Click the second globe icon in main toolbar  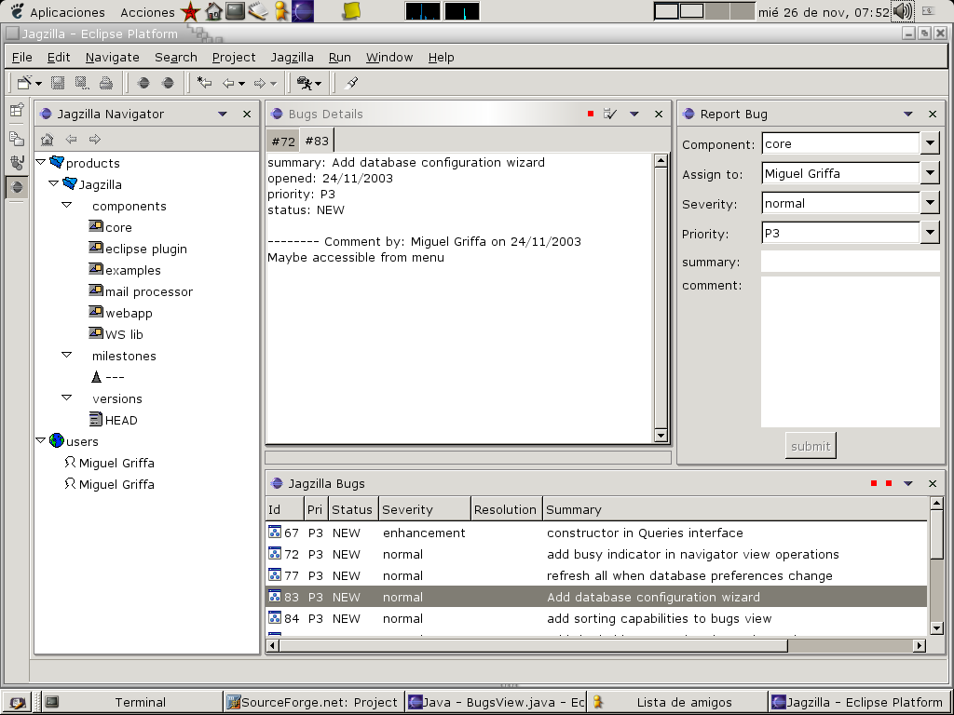click(x=168, y=83)
